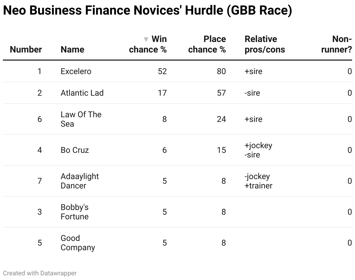Viewport: 355px width, 280px height.
Task: Click the Name column header
Action: click(x=72, y=50)
